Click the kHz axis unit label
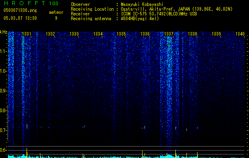 click(4, 32)
